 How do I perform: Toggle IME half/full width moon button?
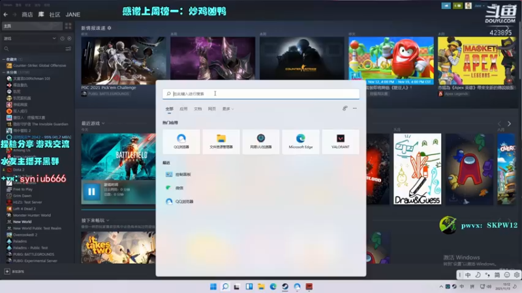pyautogui.click(x=478, y=275)
